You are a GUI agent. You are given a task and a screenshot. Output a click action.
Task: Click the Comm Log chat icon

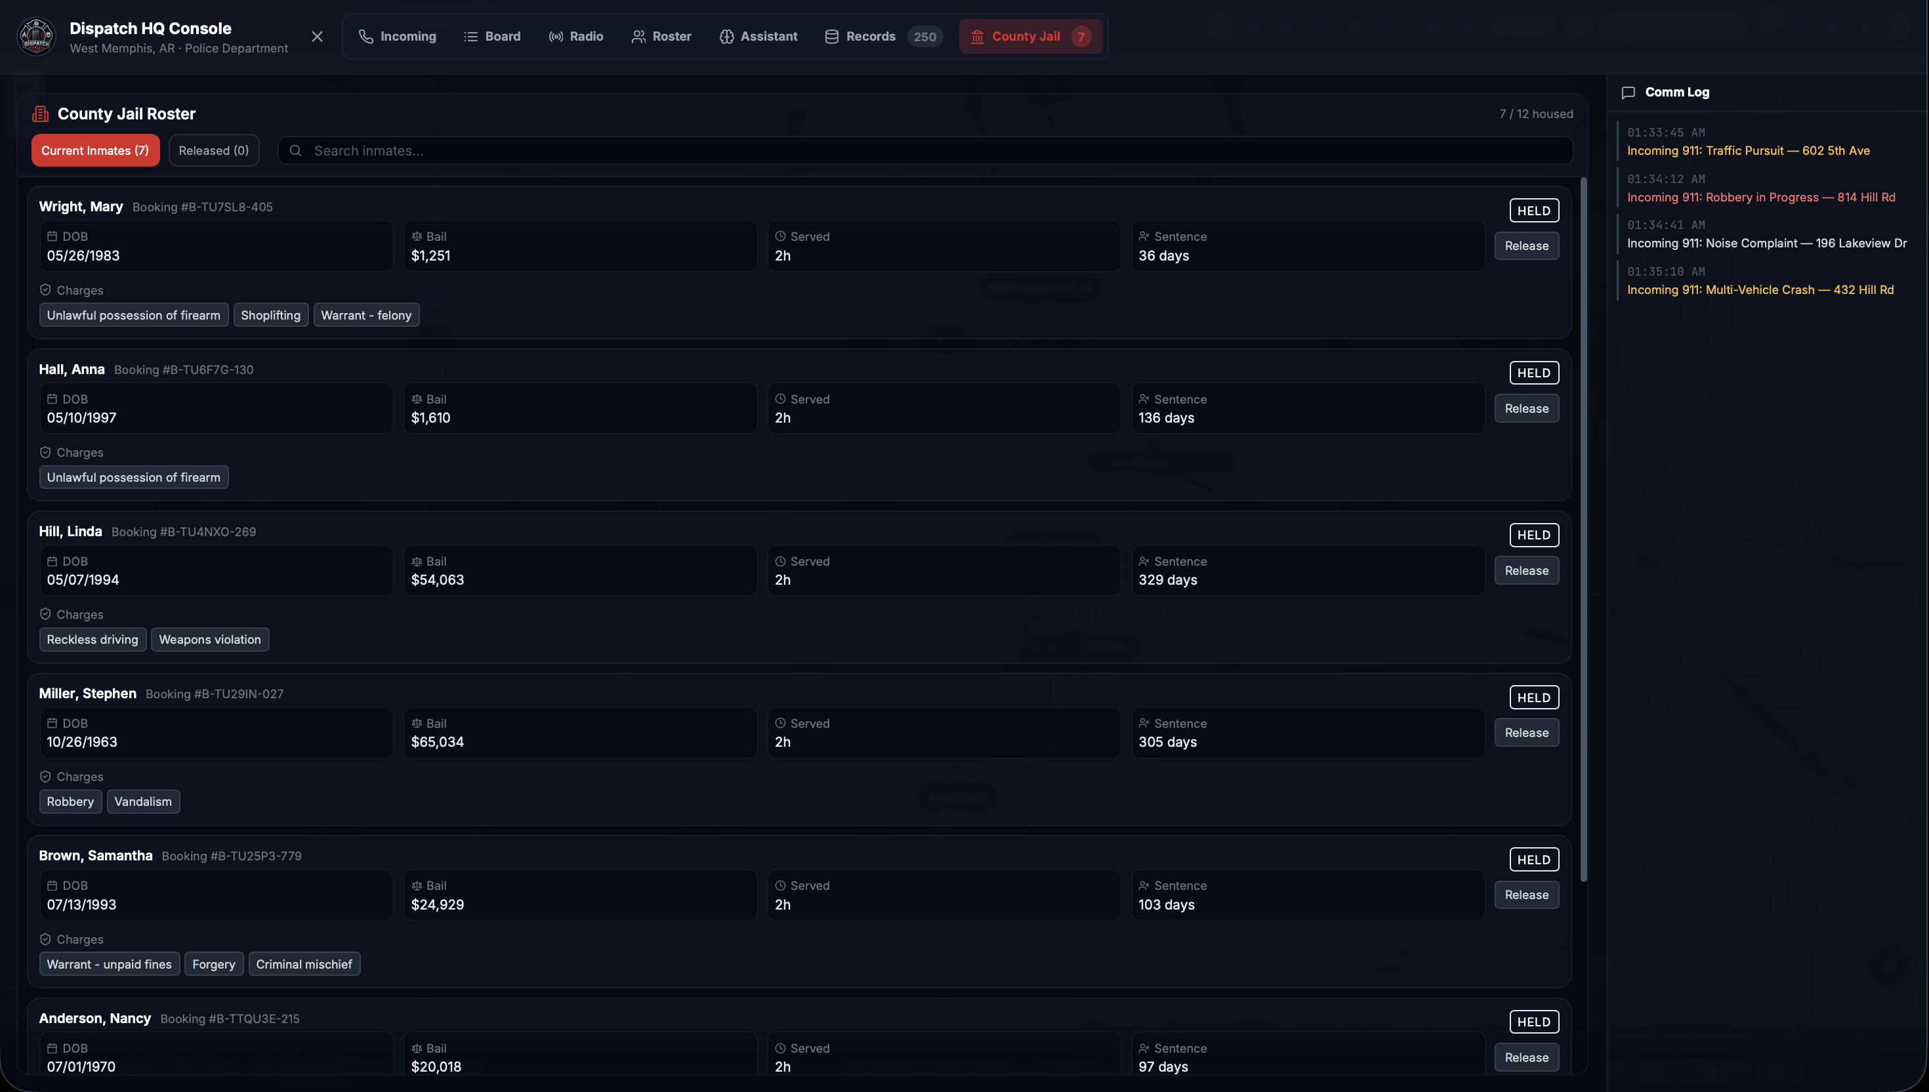pyautogui.click(x=1628, y=93)
